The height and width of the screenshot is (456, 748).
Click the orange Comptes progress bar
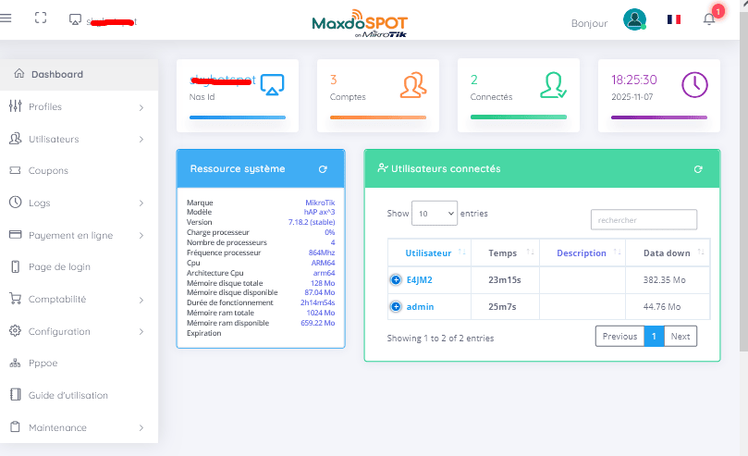pos(378,117)
